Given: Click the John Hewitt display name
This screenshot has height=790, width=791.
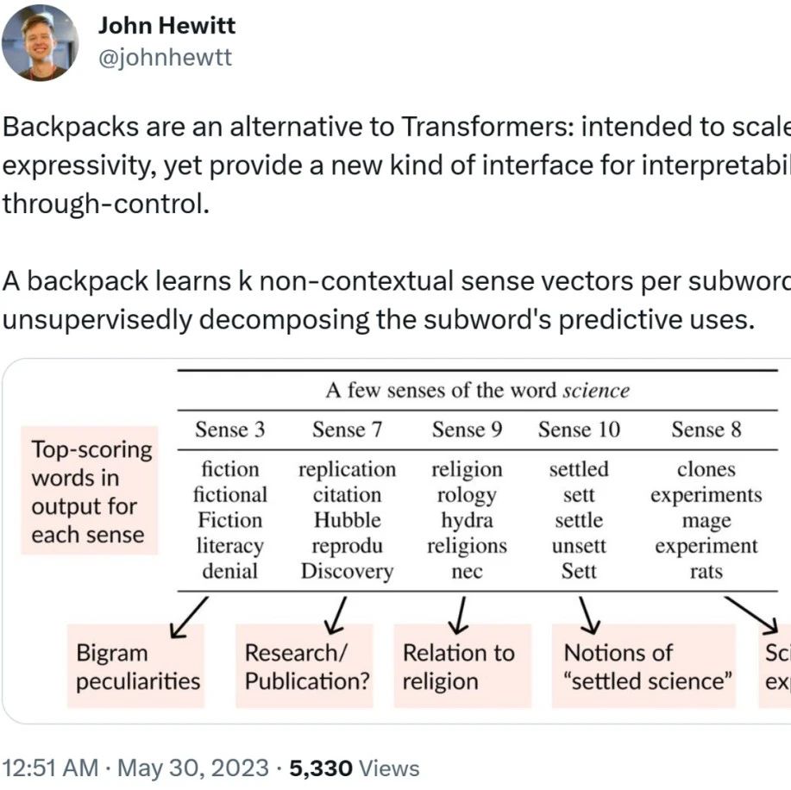Looking at the screenshot, I should 166,25.
